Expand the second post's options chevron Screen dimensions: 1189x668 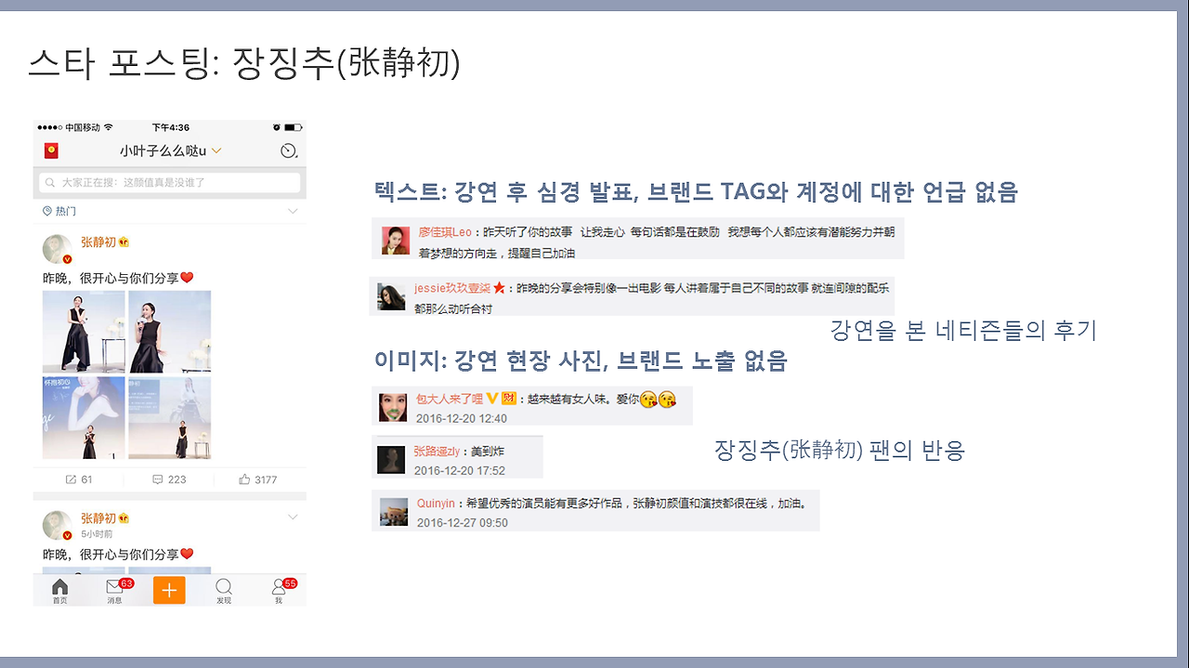[293, 517]
